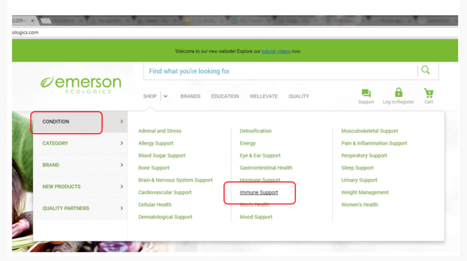Open Men's Health link

(254, 205)
